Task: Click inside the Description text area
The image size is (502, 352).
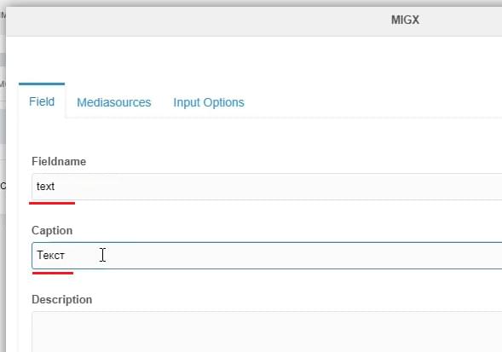Action: (x=267, y=332)
